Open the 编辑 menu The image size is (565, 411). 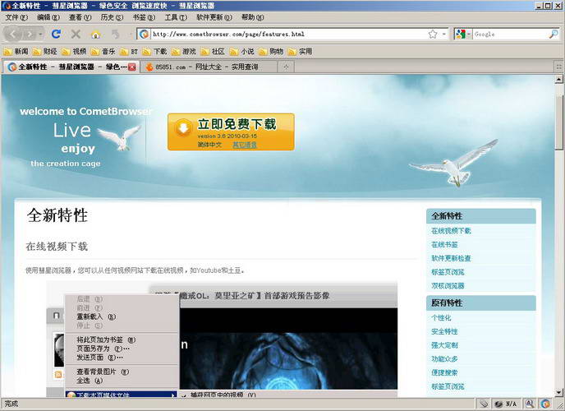[48, 17]
